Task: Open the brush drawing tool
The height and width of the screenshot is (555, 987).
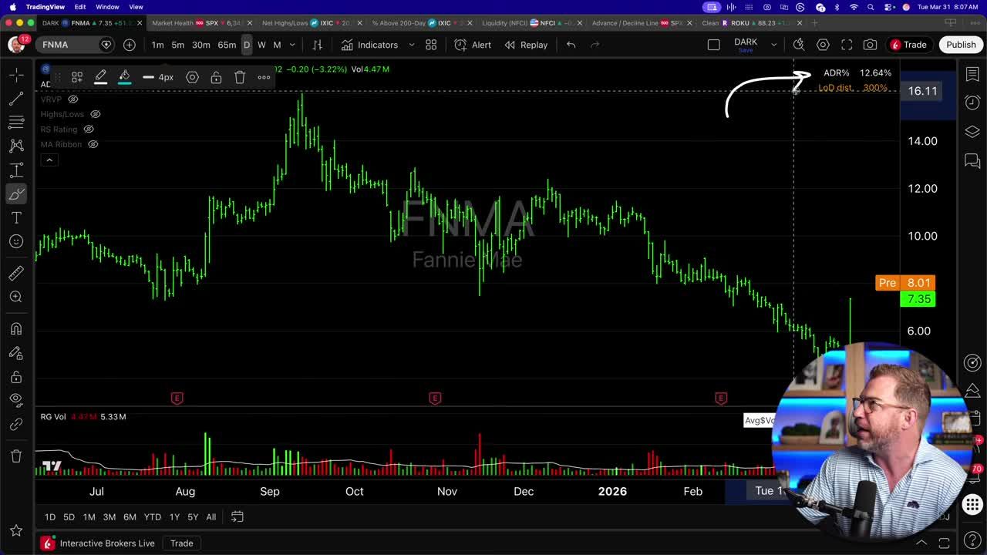Action: click(x=16, y=193)
